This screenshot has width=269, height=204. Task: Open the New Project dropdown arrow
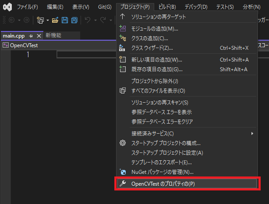47,20
